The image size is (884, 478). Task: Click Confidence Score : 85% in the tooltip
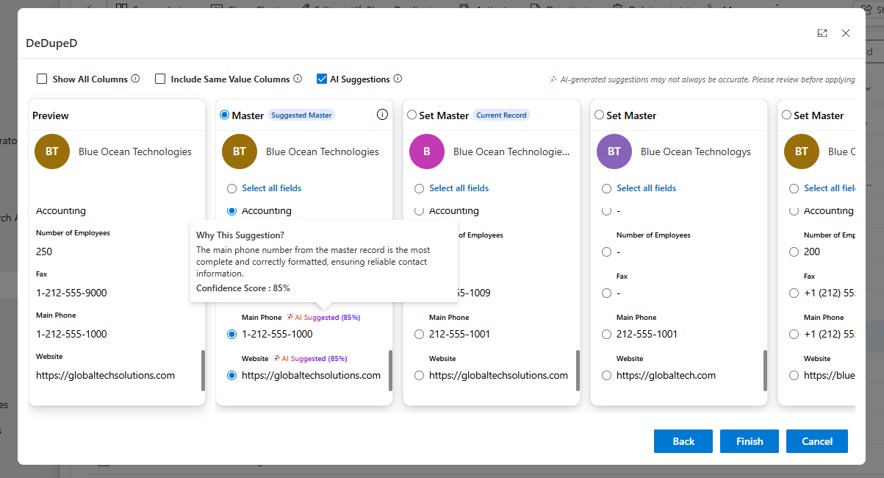coord(243,288)
